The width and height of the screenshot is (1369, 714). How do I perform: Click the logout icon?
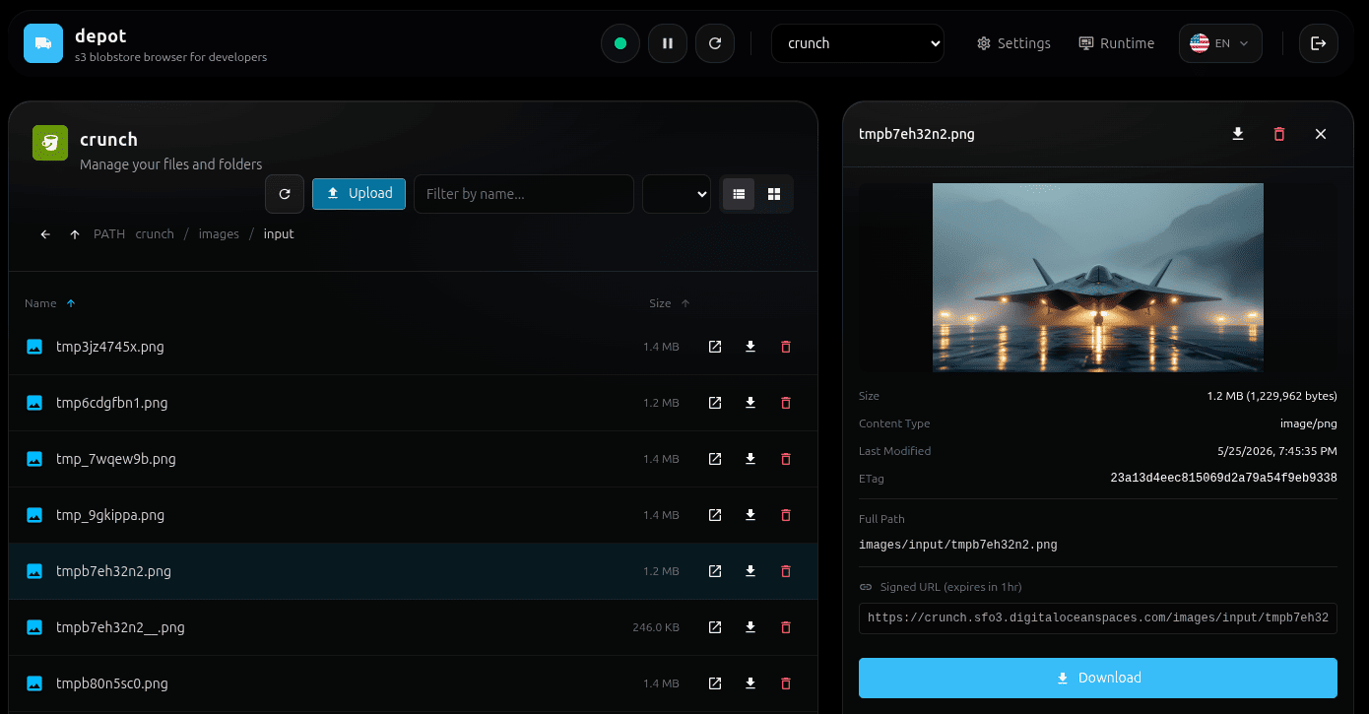point(1319,43)
